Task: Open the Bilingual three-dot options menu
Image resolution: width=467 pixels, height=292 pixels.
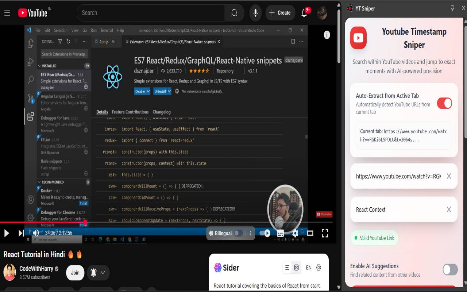Action: (x=250, y=233)
